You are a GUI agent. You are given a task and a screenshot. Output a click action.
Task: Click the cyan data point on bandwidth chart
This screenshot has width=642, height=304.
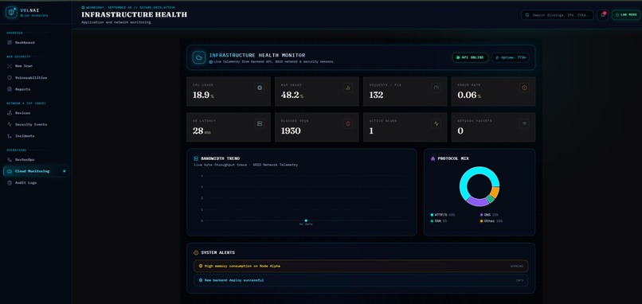coord(306,220)
